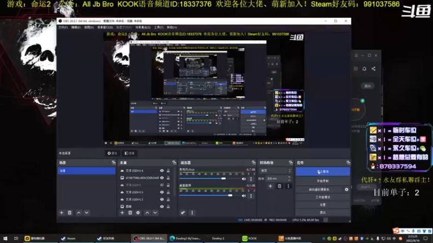
Task: Hide the d1987566cd65c530b5ddf image source
Action: 162,178
